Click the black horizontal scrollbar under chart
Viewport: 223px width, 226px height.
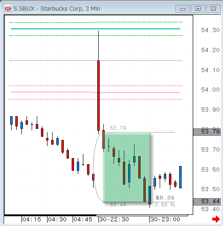pos(50,215)
